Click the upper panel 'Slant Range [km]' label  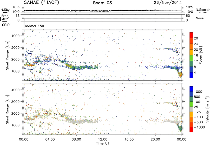point(8,55)
